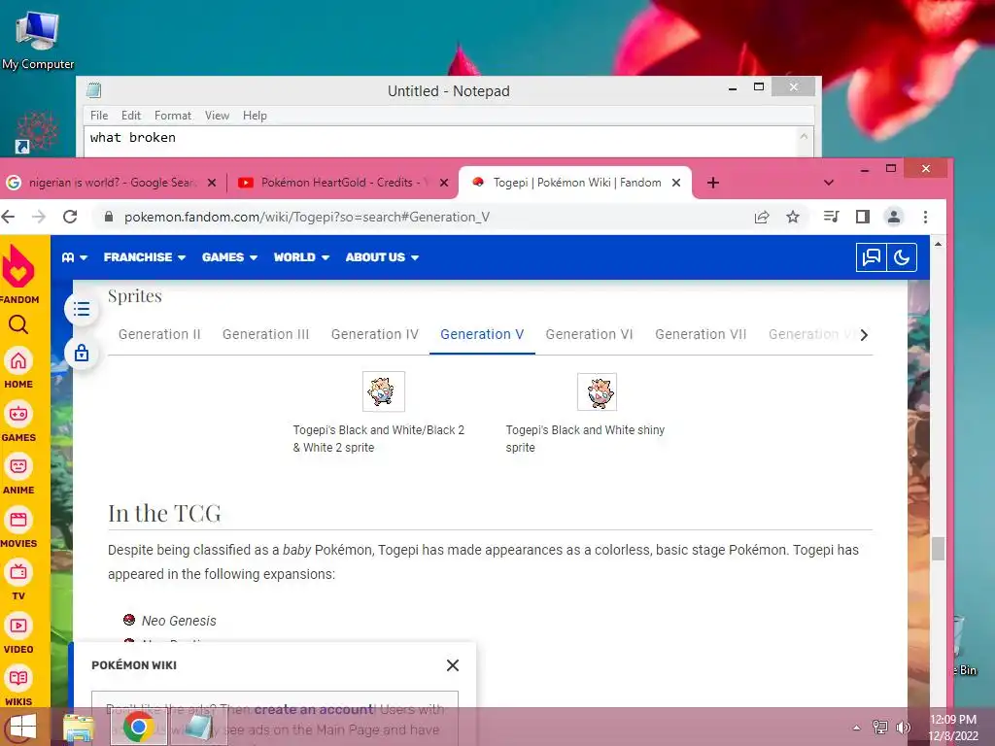The height and width of the screenshot is (746, 995).
Task: Reload the Togepi page
Action: pyautogui.click(x=70, y=217)
